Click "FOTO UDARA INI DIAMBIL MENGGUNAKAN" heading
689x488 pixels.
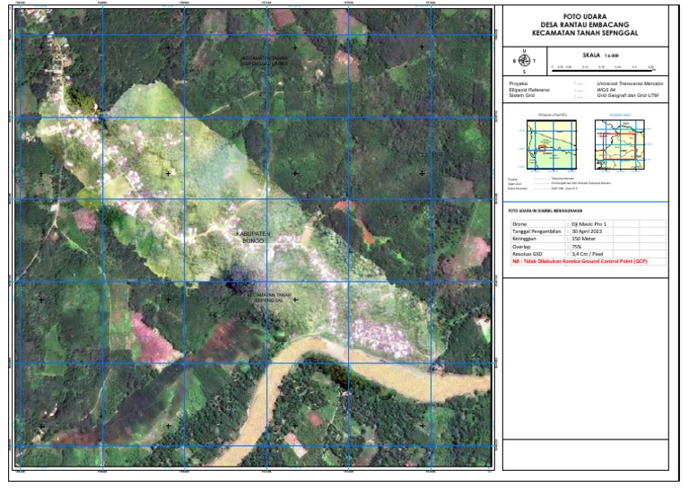(x=545, y=211)
